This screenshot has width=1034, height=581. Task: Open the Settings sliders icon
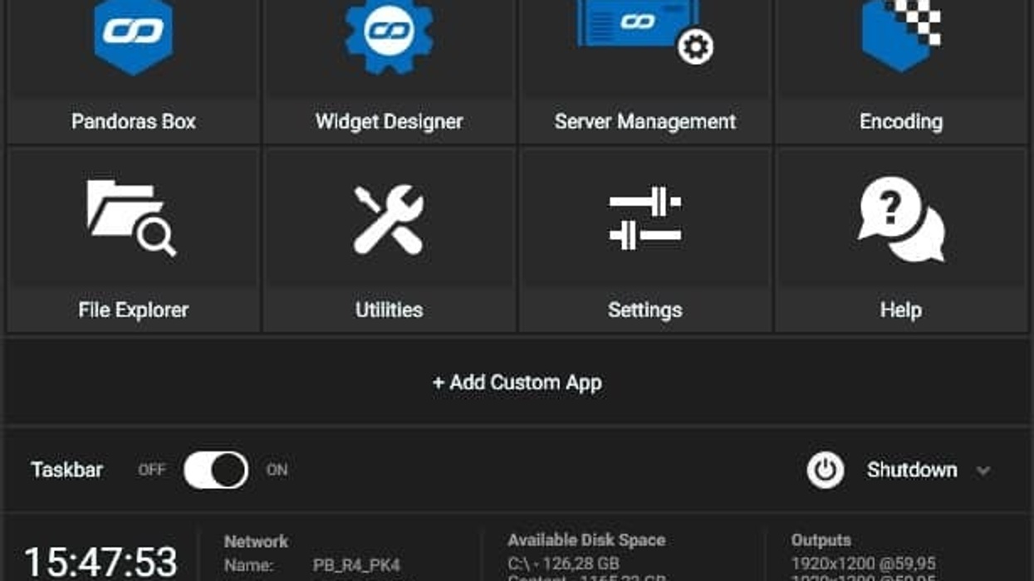point(644,219)
